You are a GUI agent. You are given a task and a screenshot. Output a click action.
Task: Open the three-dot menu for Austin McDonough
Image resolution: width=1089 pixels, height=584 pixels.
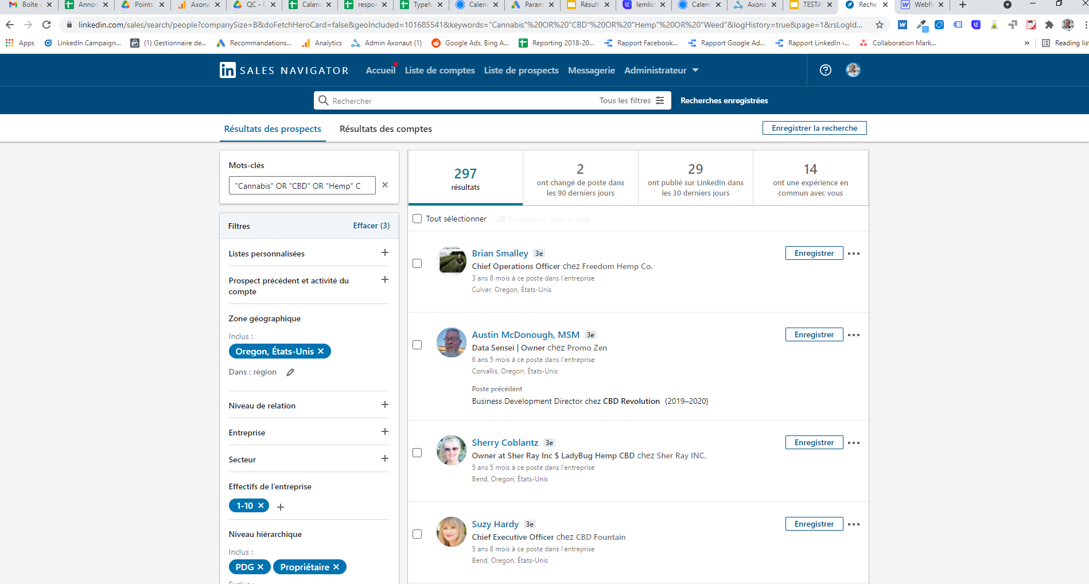tap(854, 335)
